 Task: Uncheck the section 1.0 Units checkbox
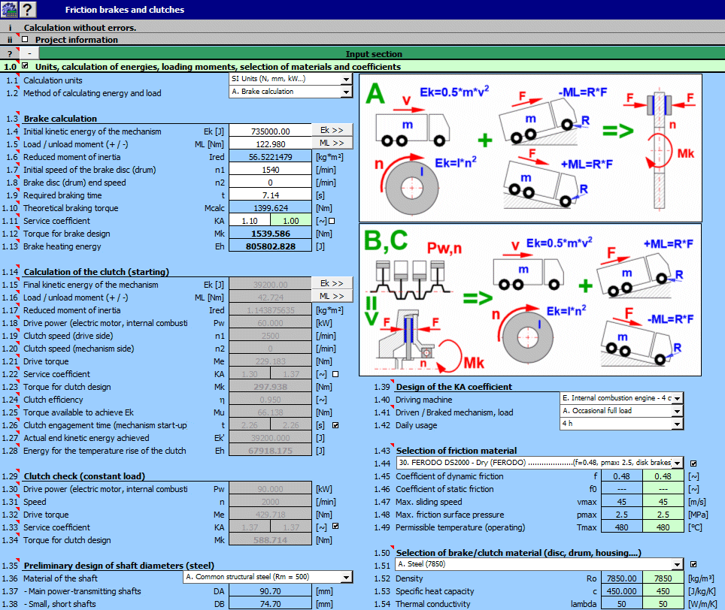(25, 67)
